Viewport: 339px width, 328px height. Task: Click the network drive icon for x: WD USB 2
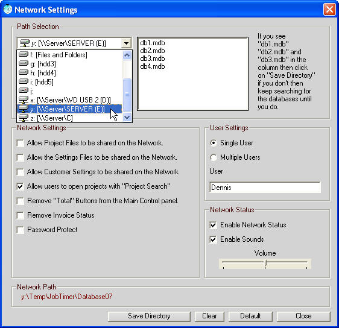click(x=24, y=99)
